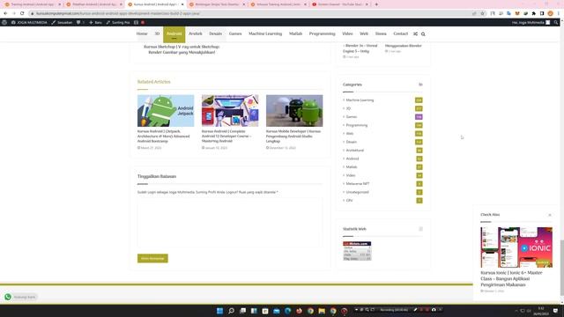Screen dimensions: 564x317
Task: Switch to Dosbim Channel YouTube Studio tab
Action: [340, 4]
